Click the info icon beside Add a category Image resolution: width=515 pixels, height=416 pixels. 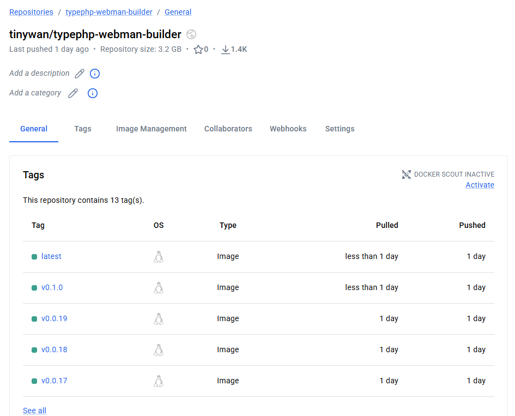click(93, 93)
